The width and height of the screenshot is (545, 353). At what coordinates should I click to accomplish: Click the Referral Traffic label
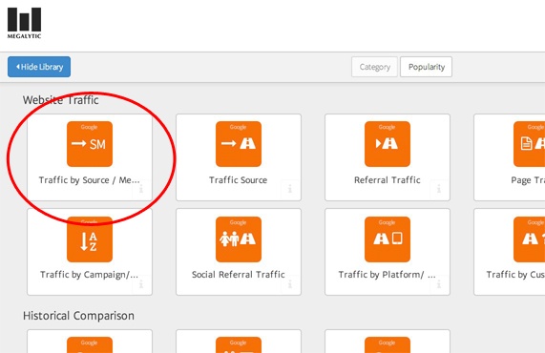click(388, 180)
